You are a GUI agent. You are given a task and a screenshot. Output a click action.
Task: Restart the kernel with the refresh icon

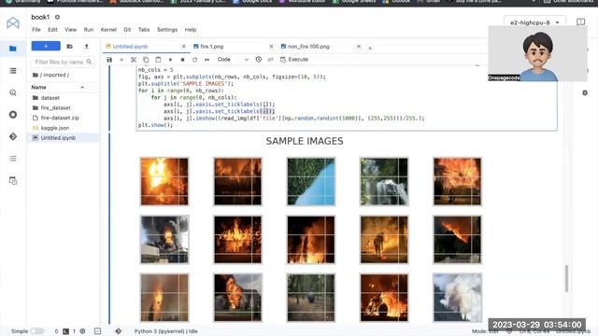[x=195, y=60]
